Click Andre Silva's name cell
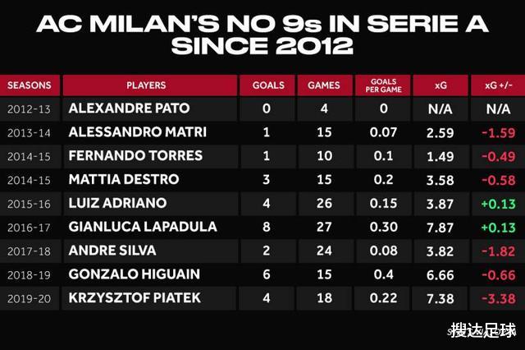This screenshot has width=525, height=350. tap(112, 250)
